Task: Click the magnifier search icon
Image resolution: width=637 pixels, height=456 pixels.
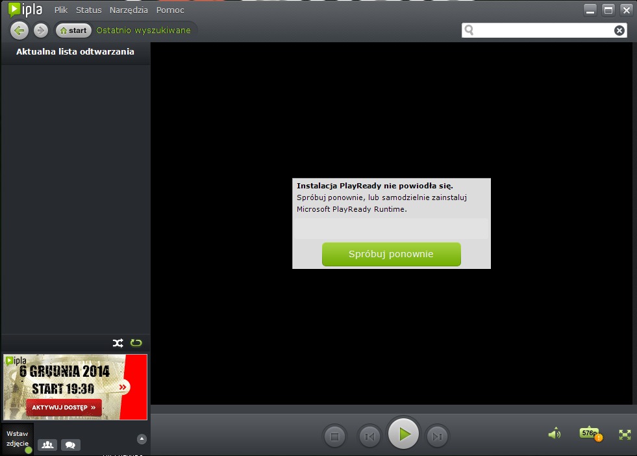Action: tap(469, 30)
